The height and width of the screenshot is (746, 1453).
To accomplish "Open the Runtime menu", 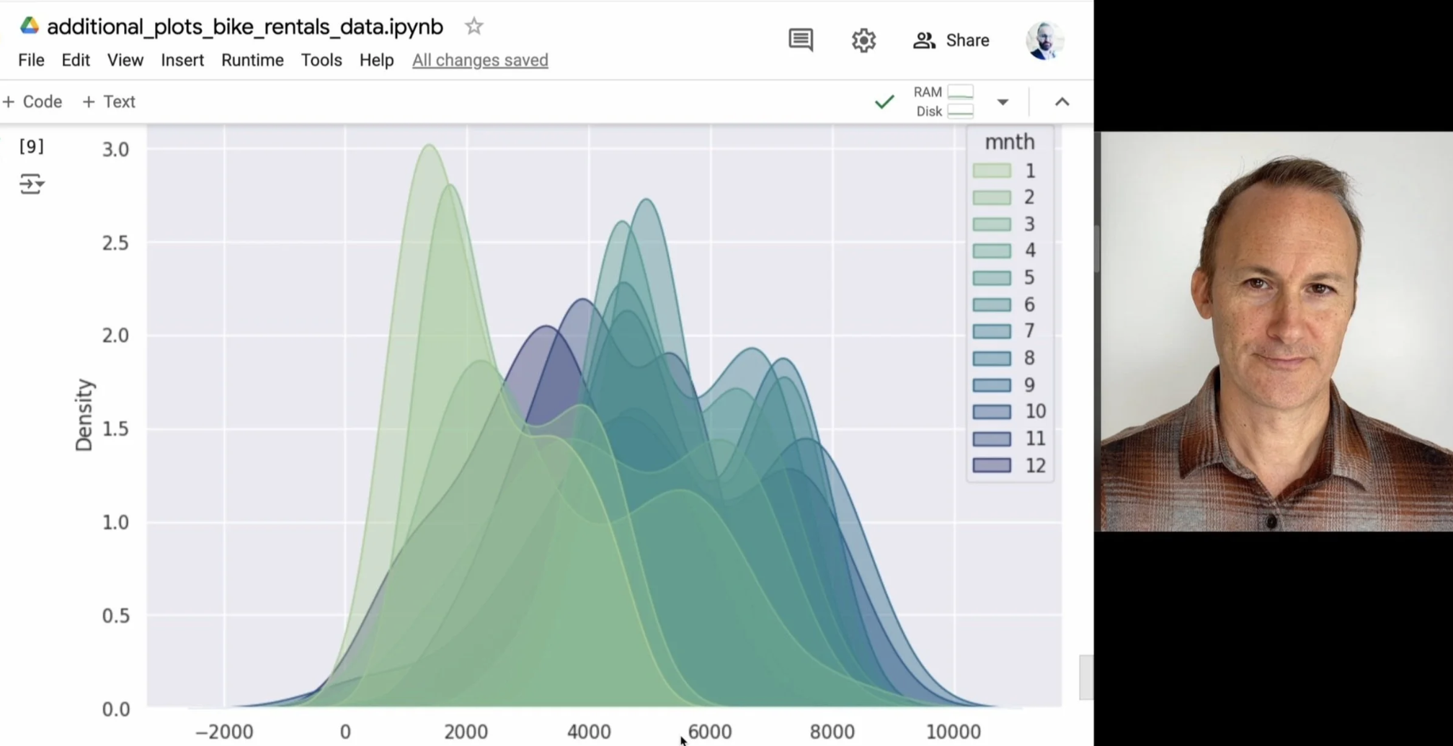I will 252,60.
